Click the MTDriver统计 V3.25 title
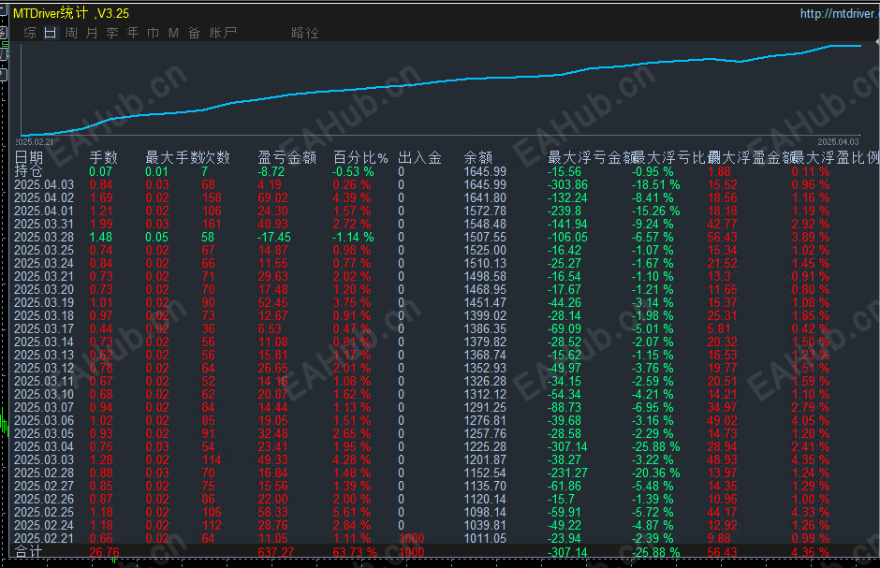Image resolution: width=880 pixels, height=568 pixels. tap(71, 13)
